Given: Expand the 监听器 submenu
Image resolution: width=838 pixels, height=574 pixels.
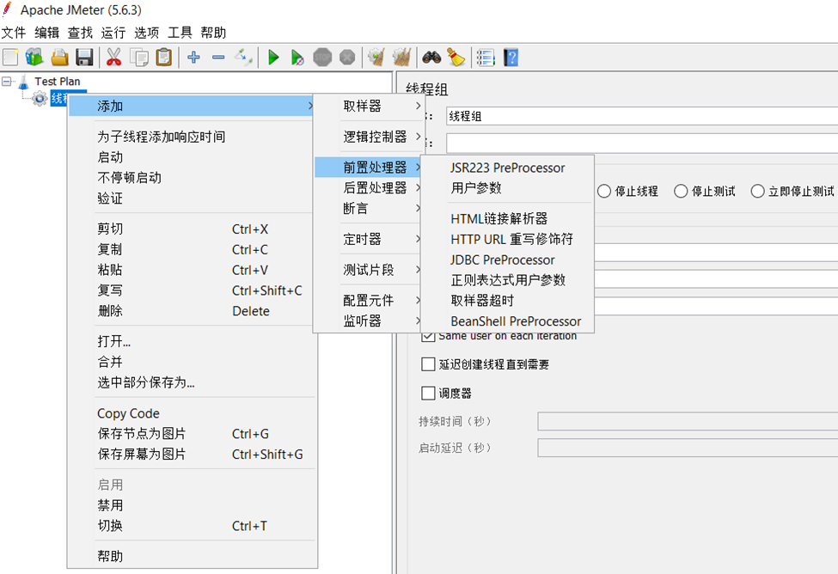Looking at the screenshot, I should (369, 321).
